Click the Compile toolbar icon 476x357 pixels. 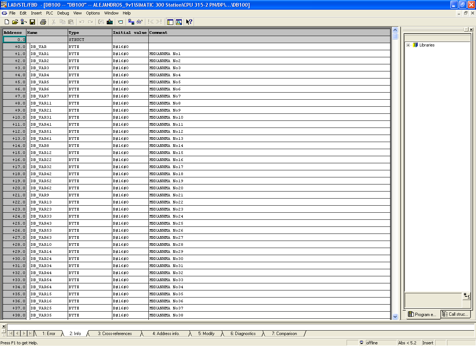click(101, 22)
